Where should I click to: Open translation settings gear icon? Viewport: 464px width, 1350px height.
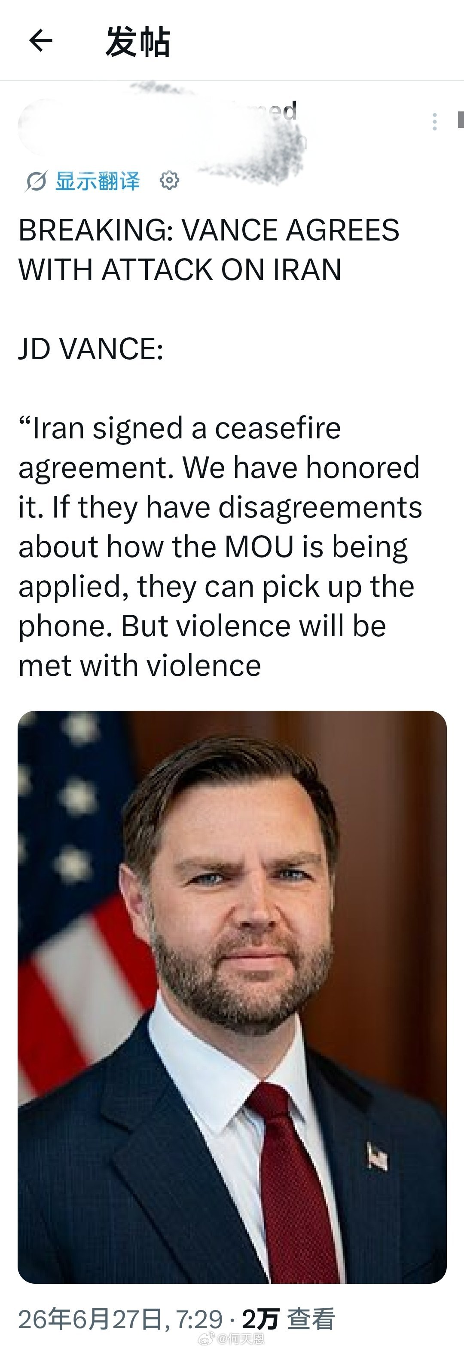[x=169, y=180]
